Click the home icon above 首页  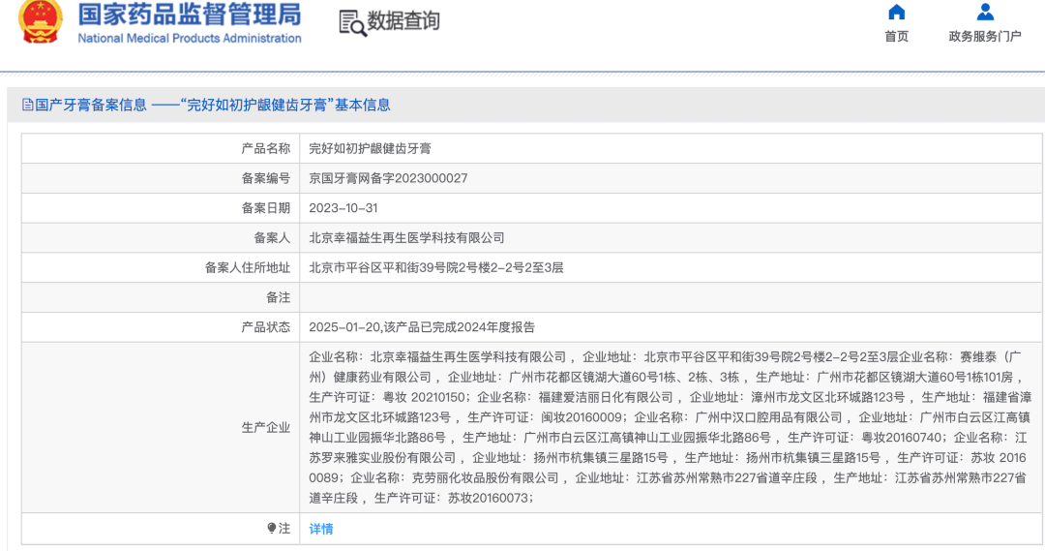pos(897,12)
